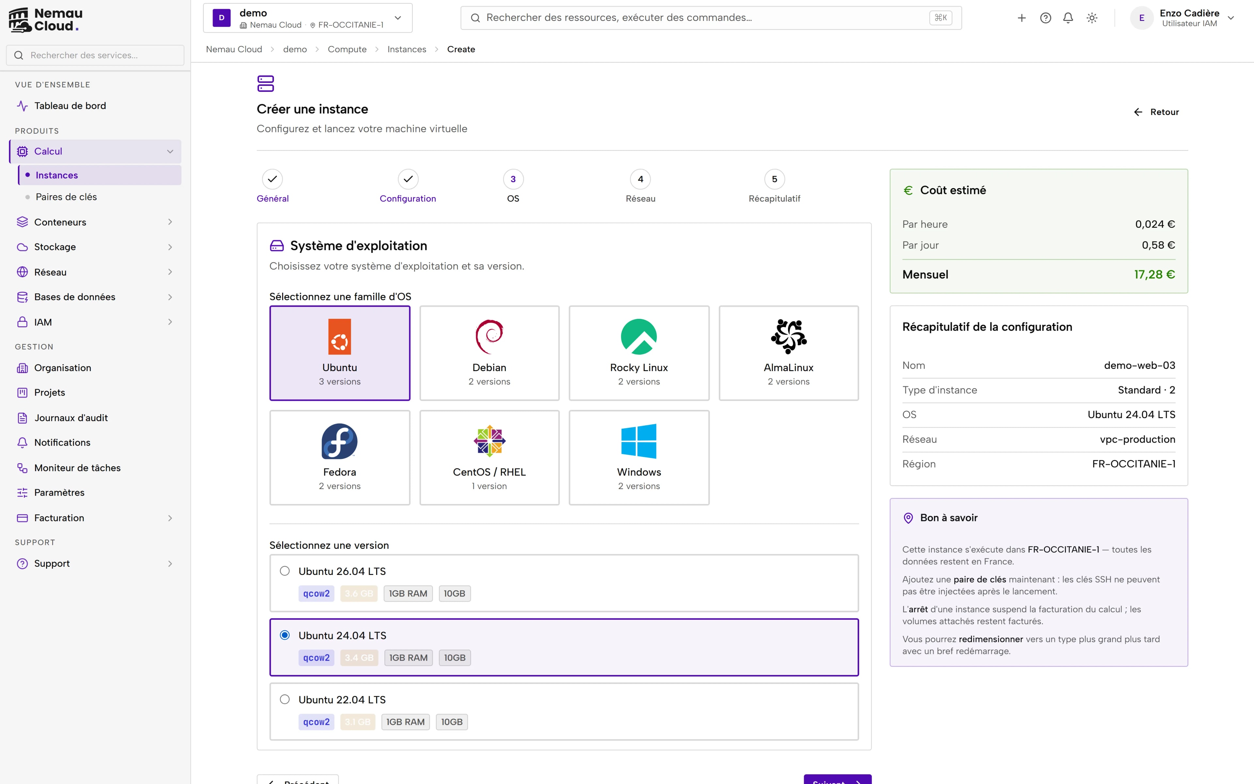1254x784 pixels.
Task: Click the Compute breadcrumb link
Action: point(347,49)
